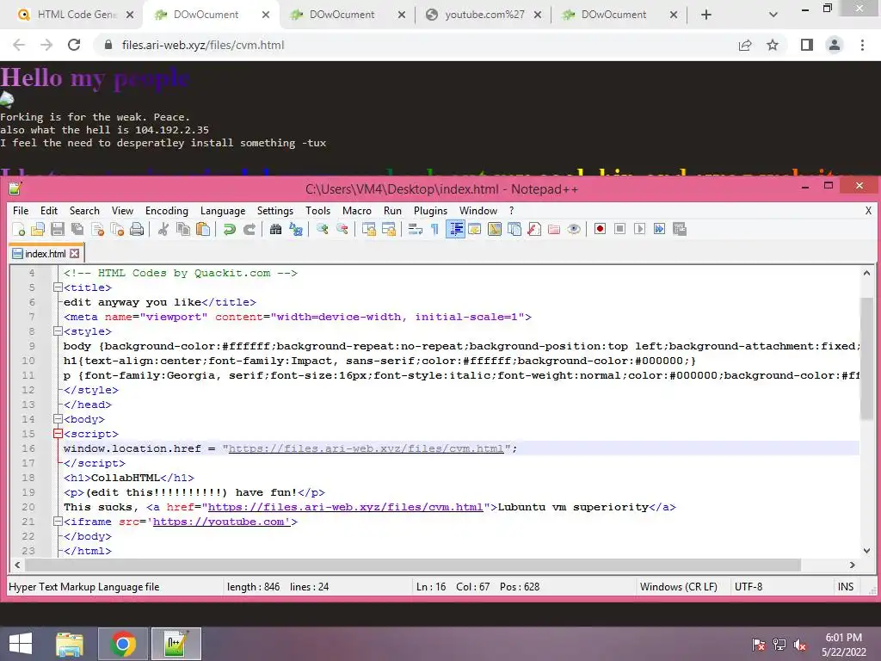This screenshot has width=881, height=661.
Task: Zoom out toolbar icon
Action: [342, 229]
